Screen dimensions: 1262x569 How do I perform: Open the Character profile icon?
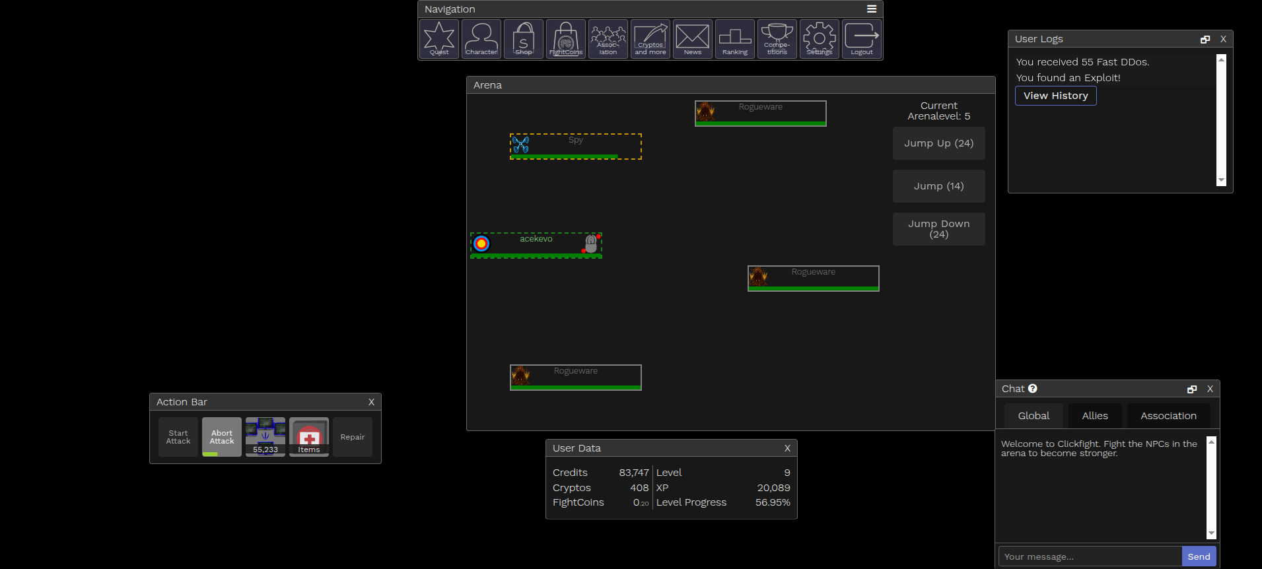[x=481, y=39]
